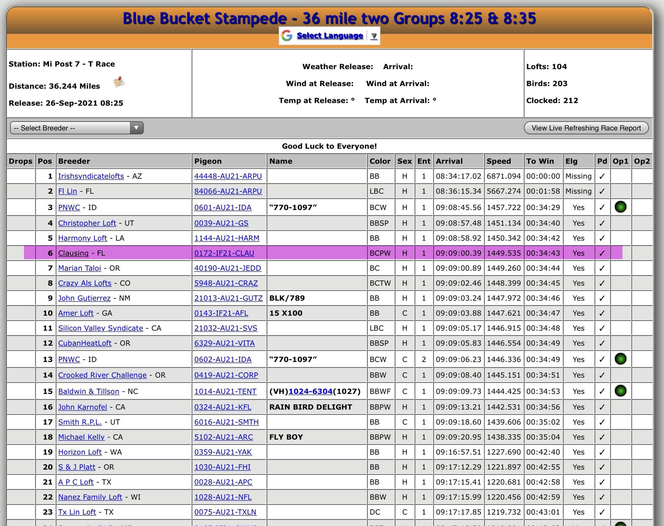The image size is (664, 526).
Task: Click the Pd checkmark for Michael Kelly
Action: click(602, 437)
